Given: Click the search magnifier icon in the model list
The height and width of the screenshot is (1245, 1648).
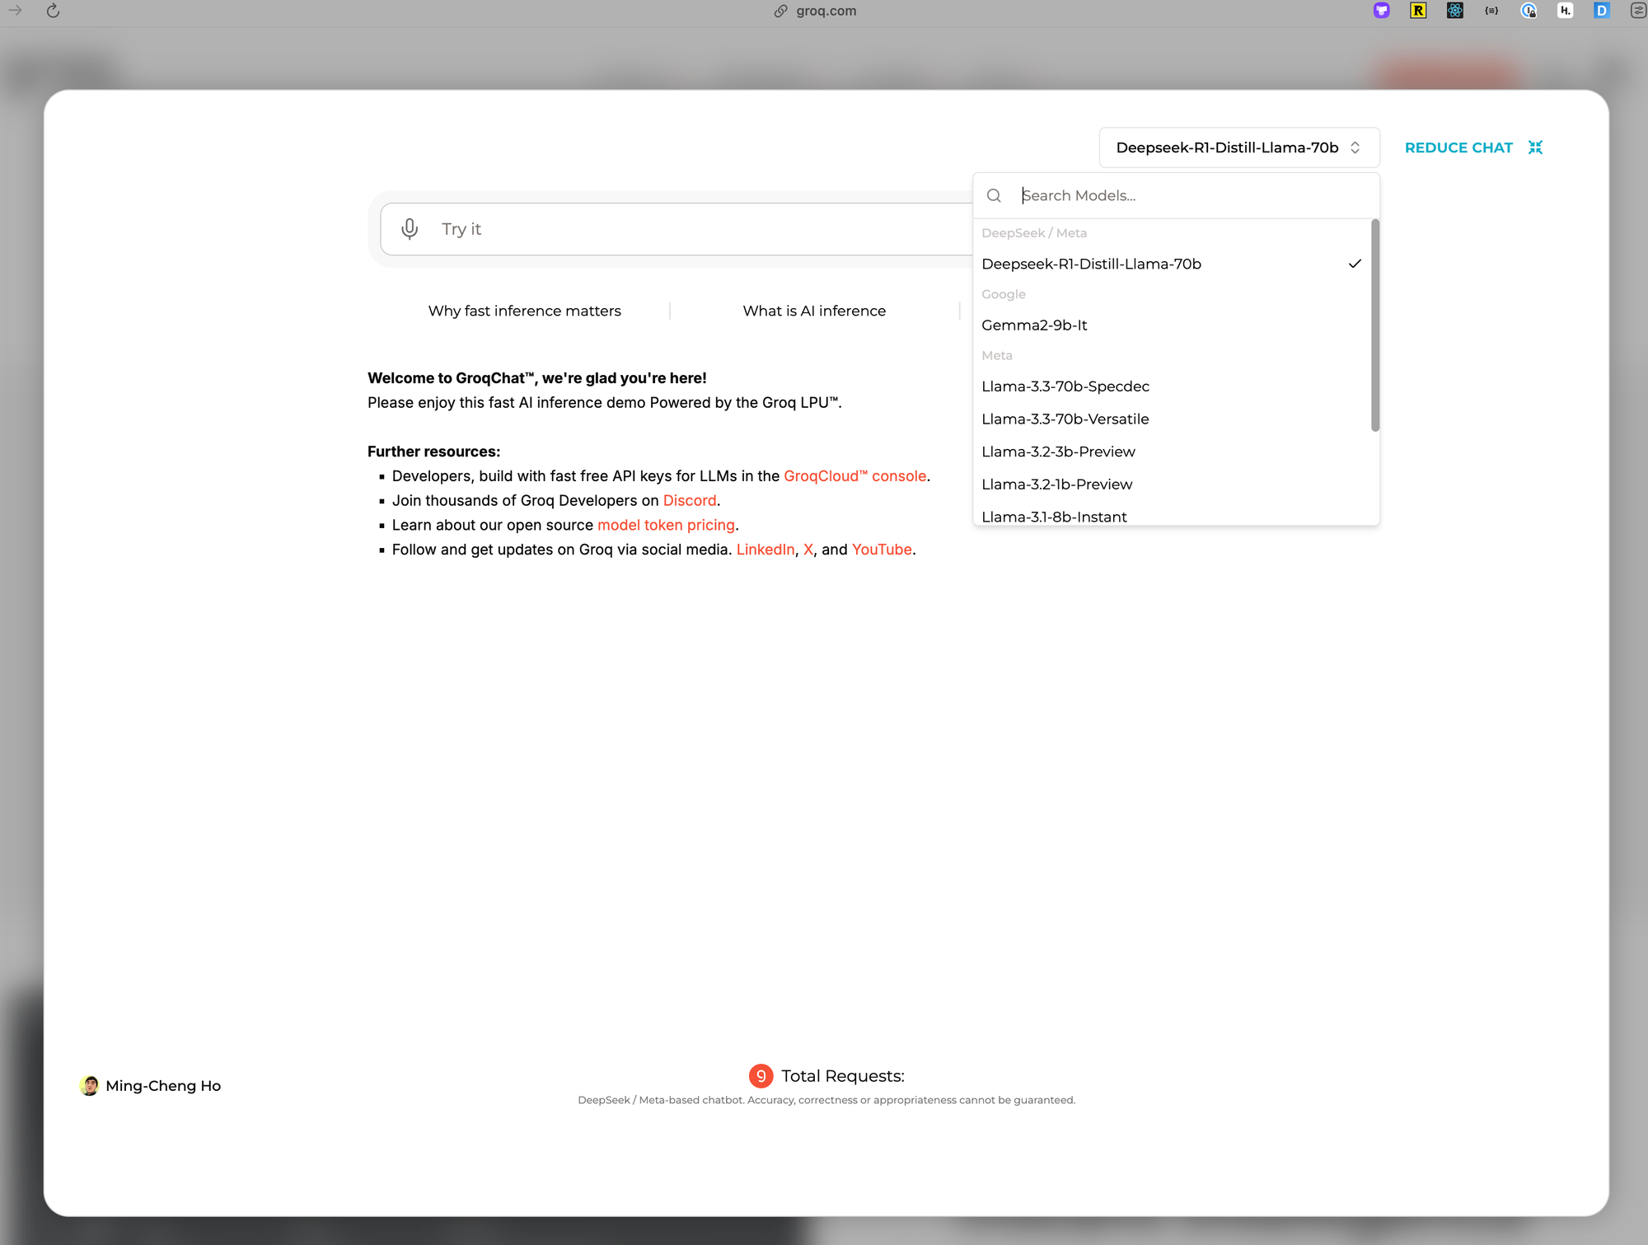Looking at the screenshot, I should (994, 196).
